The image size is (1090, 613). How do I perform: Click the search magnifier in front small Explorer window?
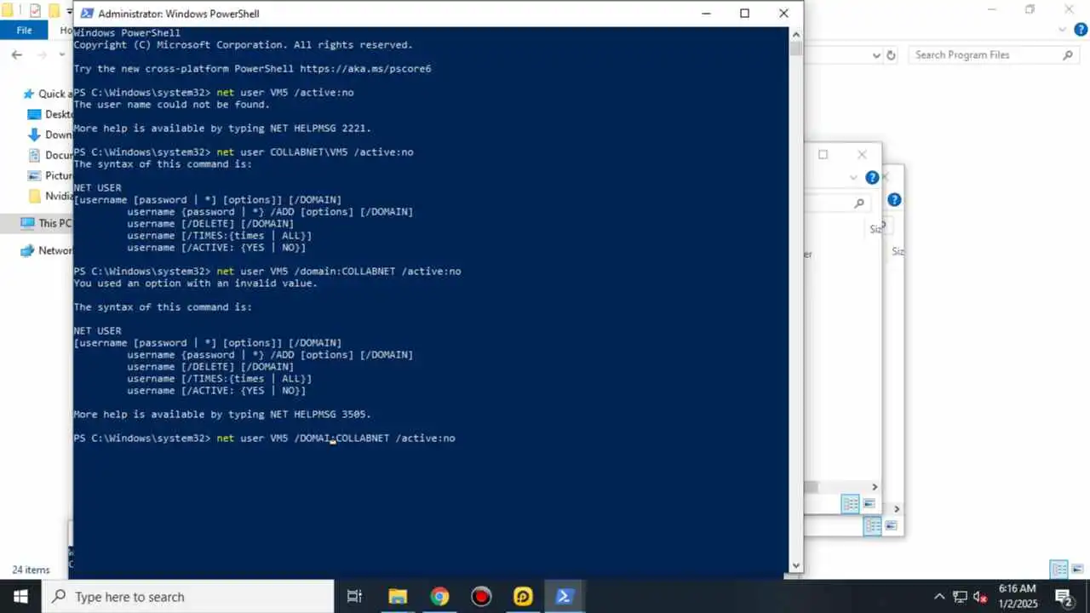click(x=859, y=203)
